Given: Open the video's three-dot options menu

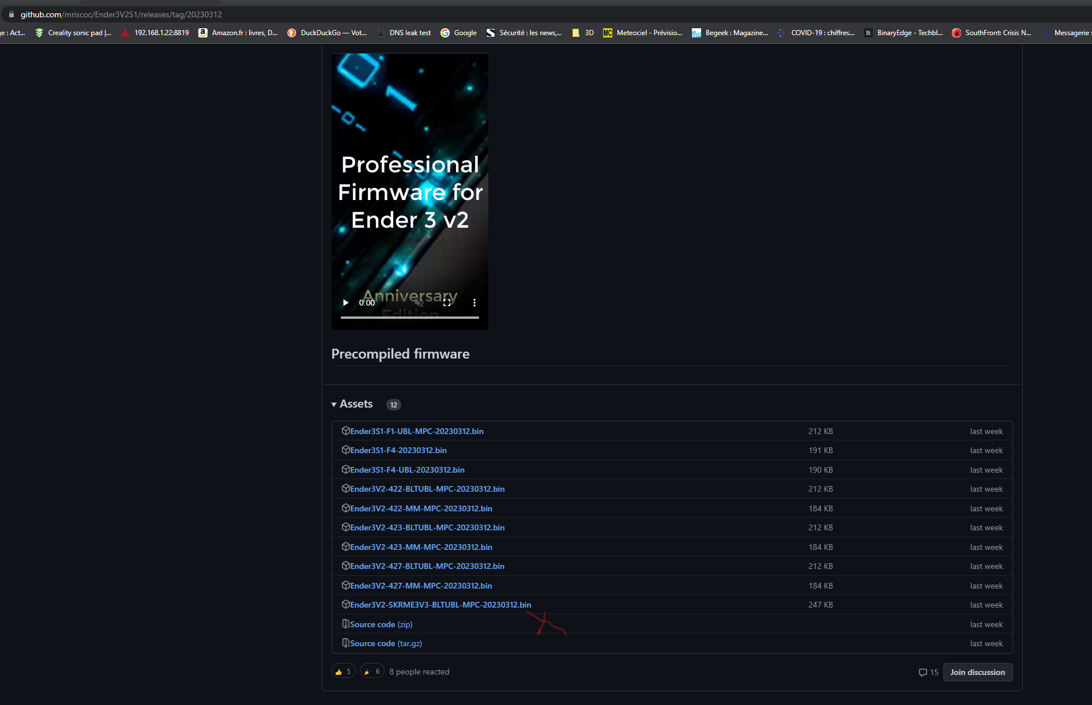Looking at the screenshot, I should (x=475, y=303).
